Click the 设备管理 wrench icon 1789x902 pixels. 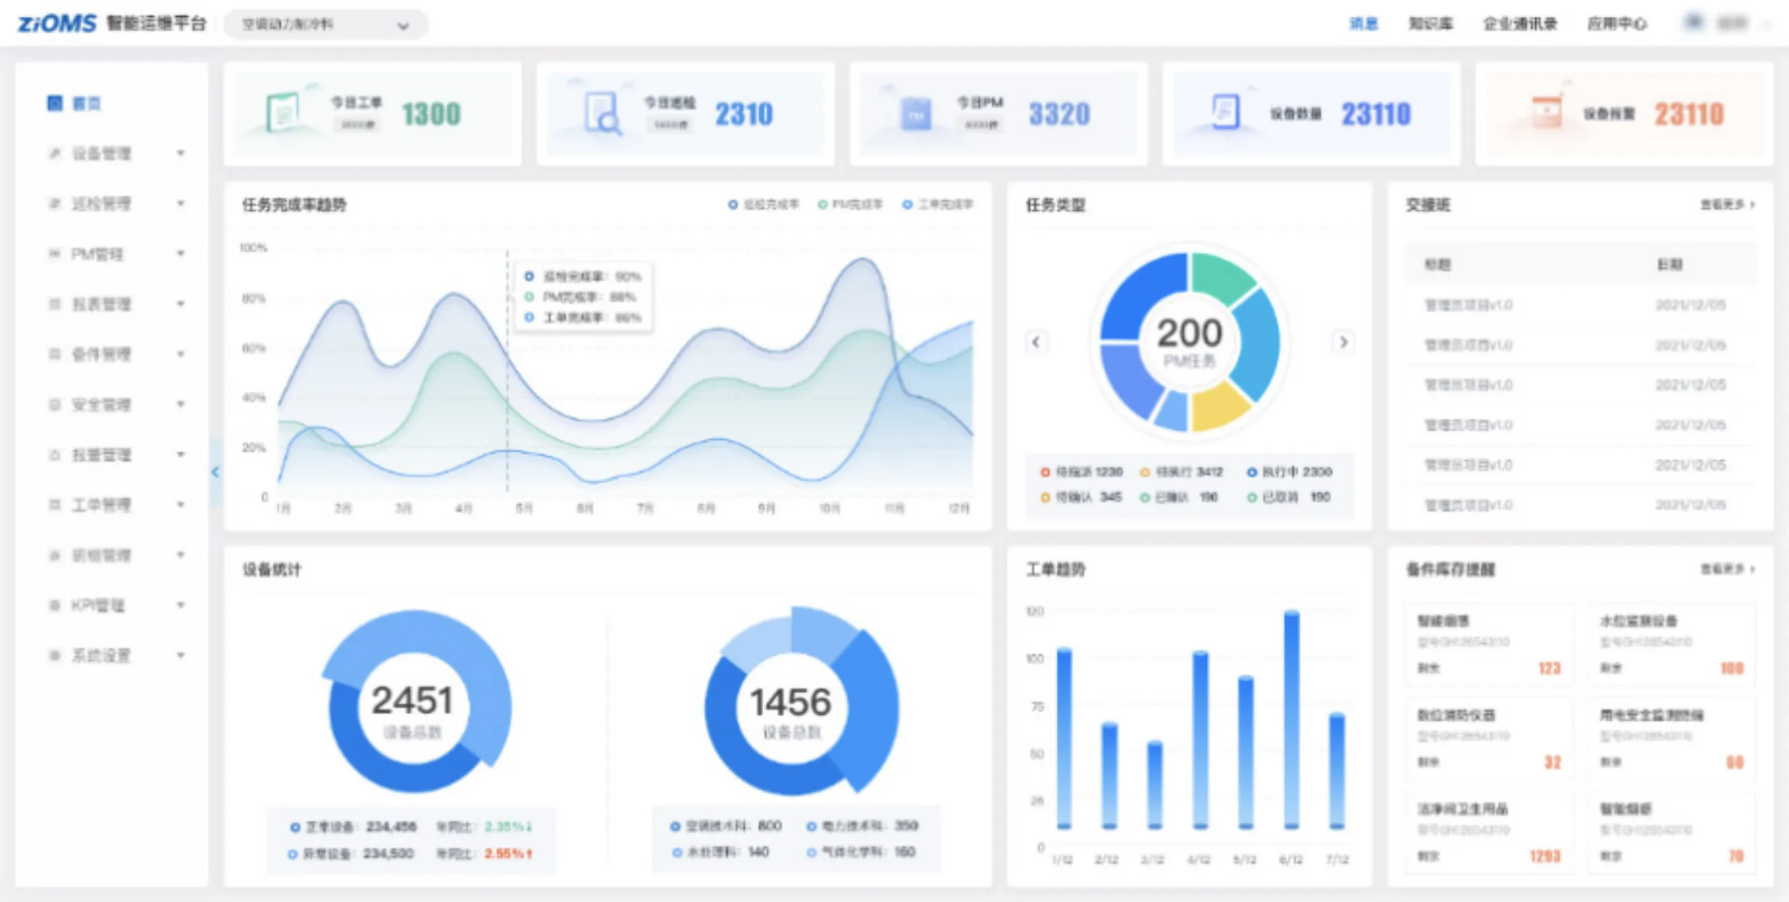click(x=55, y=154)
